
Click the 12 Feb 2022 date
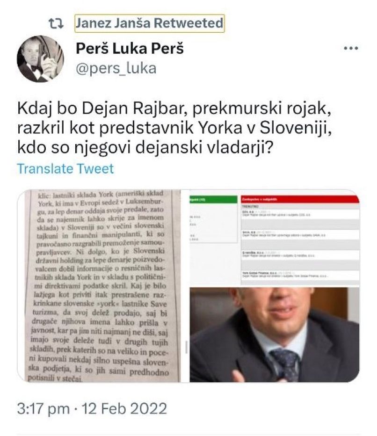click(x=124, y=409)
